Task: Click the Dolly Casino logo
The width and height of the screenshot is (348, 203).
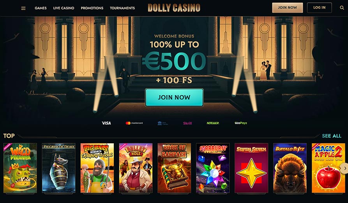Action: [174, 8]
